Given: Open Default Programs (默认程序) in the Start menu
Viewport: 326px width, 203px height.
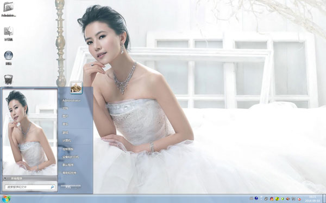Looking at the screenshot, I should coord(68,165).
